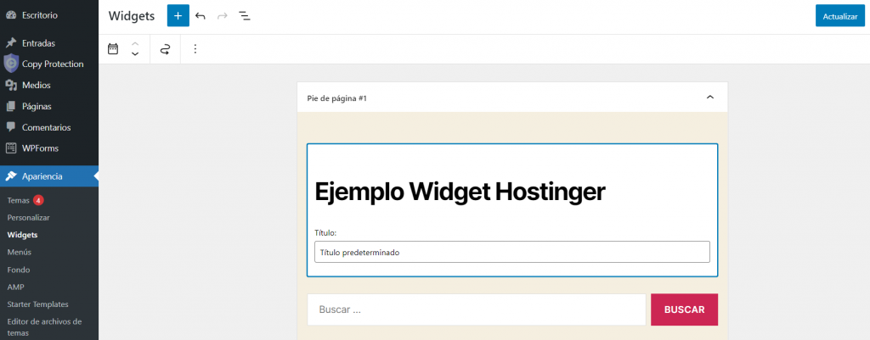Click the Actualizar button
870x340 pixels.
840,16
